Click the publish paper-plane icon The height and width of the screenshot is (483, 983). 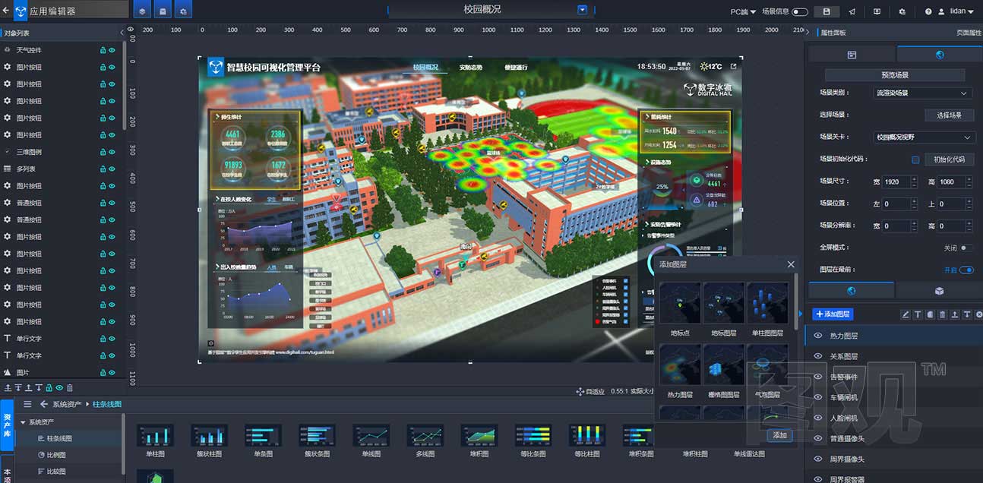pyautogui.click(x=852, y=11)
